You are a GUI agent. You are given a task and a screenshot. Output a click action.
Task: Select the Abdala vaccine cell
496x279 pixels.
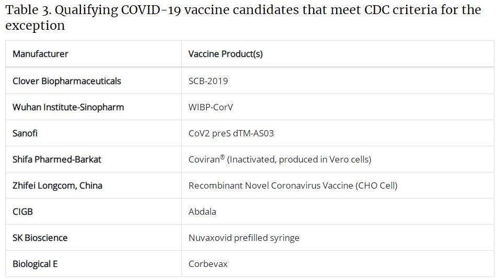(202, 212)
